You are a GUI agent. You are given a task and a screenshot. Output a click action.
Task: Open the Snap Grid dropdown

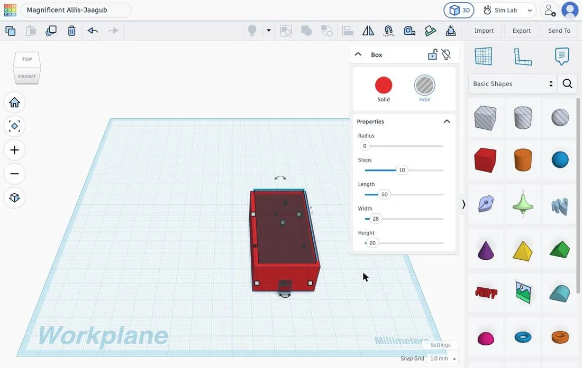(x=443, y=358)
